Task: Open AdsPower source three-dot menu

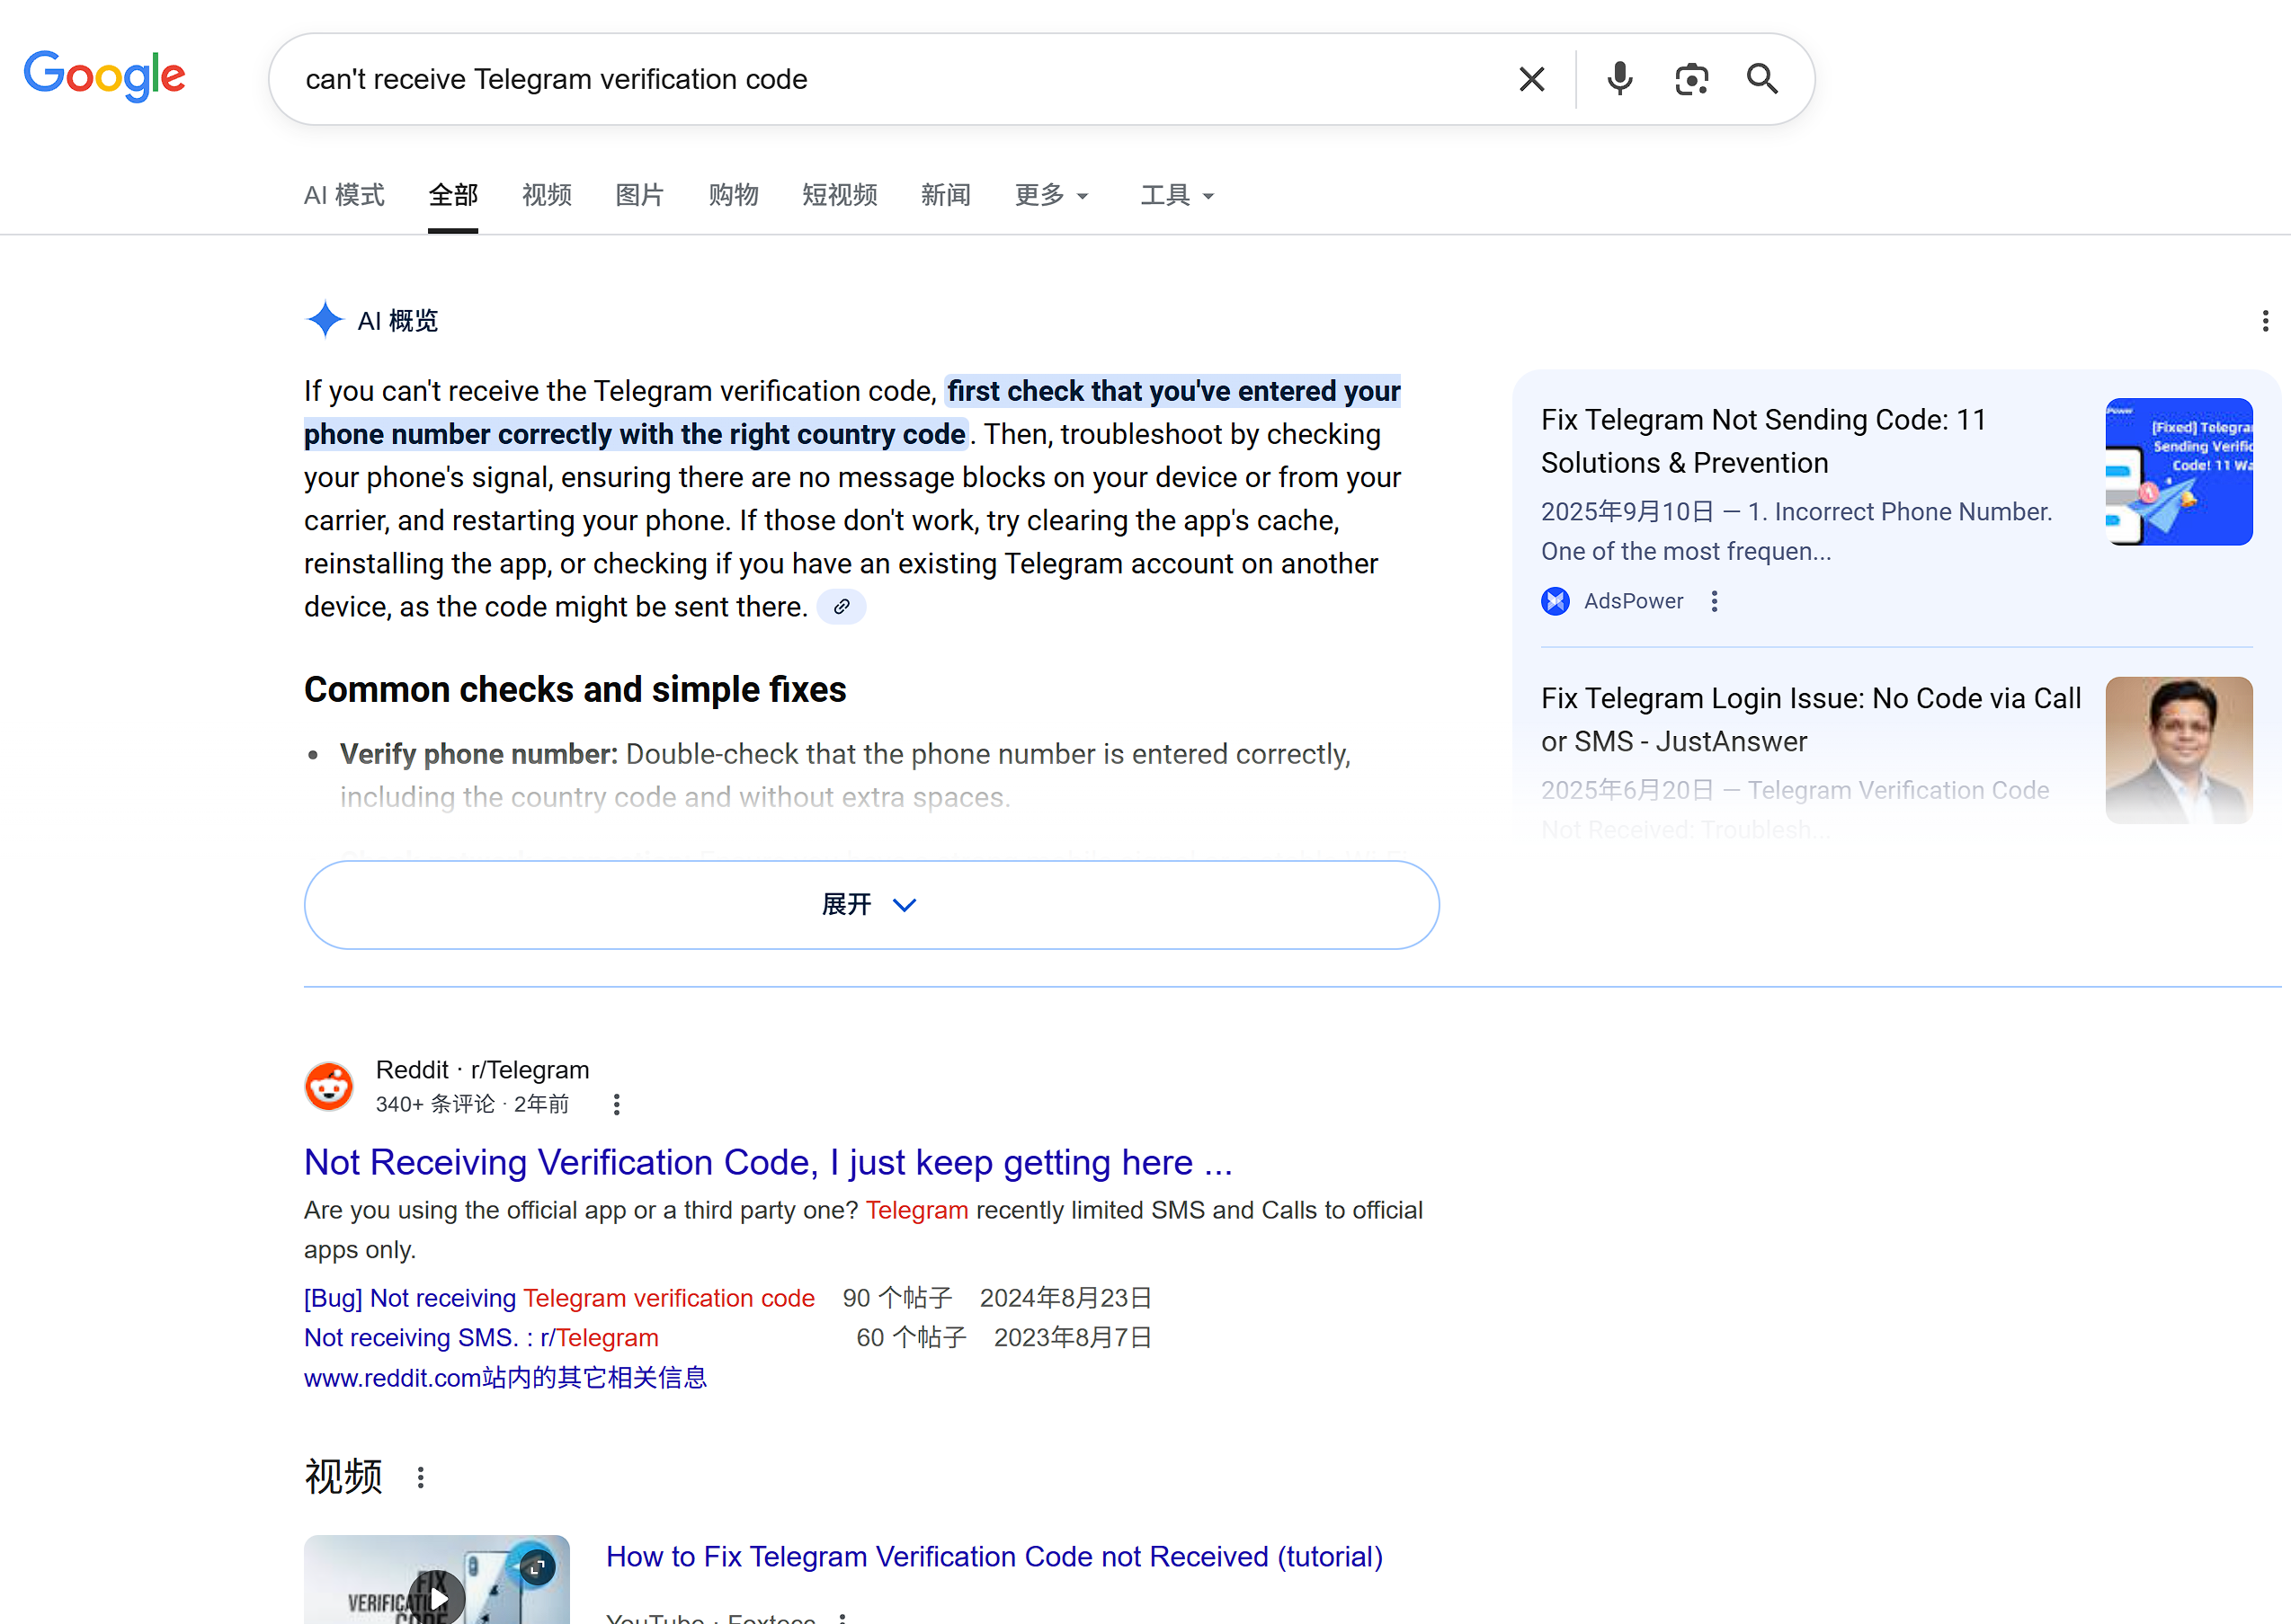Action: coord(1714,601)
